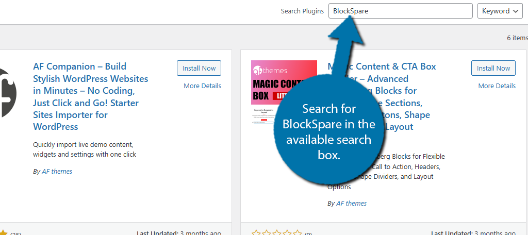
Task: View More Details for Magic Content plugin
Action: click(x=497, y=86)
